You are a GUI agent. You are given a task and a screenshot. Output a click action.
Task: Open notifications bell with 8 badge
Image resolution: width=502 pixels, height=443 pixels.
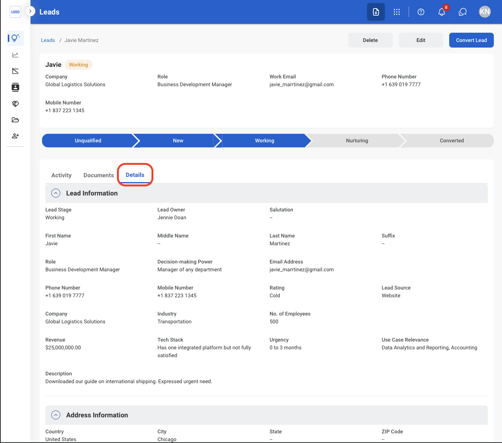(x=442, y=12)
